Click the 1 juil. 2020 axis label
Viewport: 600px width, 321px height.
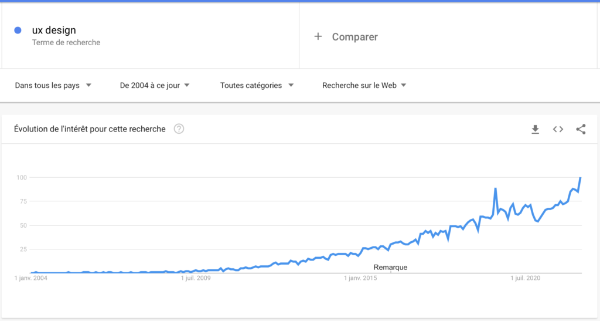coord(526,278)
